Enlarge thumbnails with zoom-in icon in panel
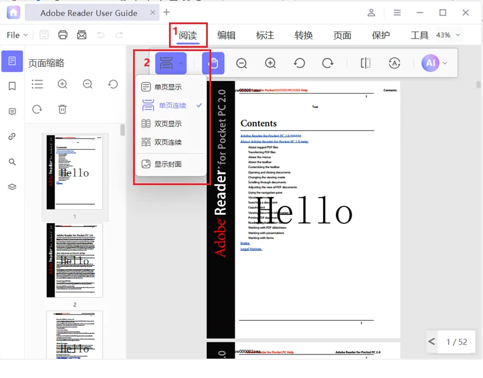The height and width of the screenshot is (378, 483). pyautogui.click(x=62, y=84)
